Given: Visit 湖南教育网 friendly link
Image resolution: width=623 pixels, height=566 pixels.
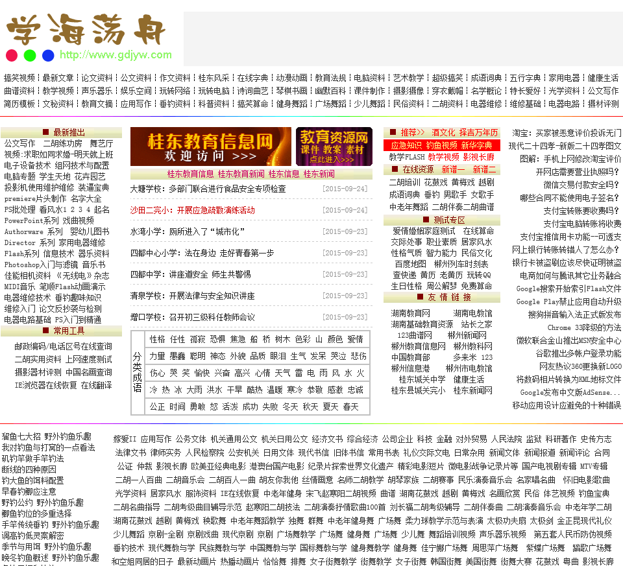Looking at the screenshot, I should (410, 314).
